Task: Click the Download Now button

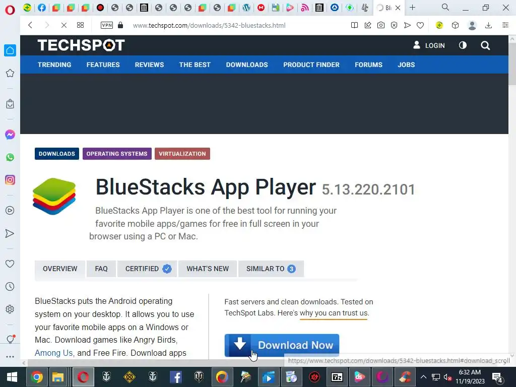Action: (x=282, y=345)
